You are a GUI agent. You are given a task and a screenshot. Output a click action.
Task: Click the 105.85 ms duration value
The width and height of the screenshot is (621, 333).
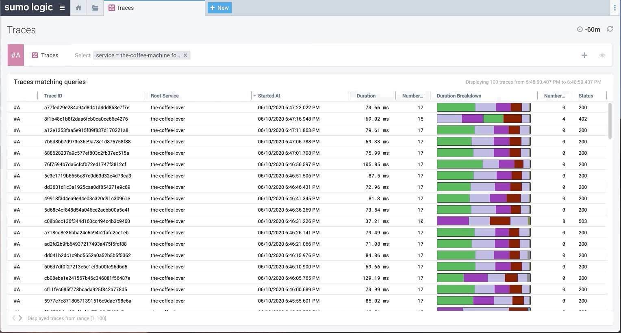pyautogui.click(x=376, y=164)
